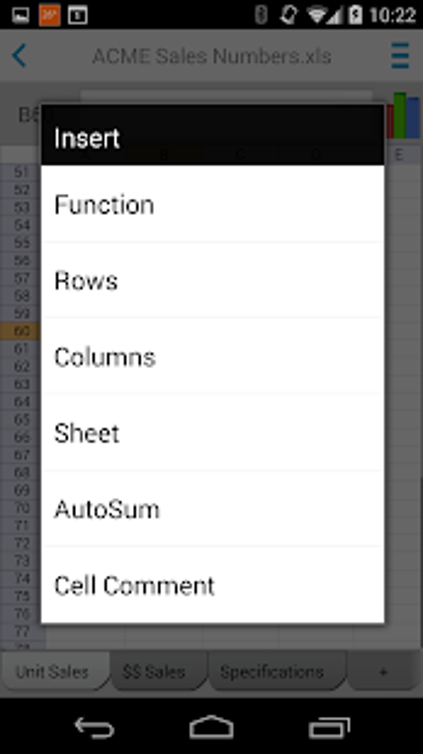Choose Rows in the Insert menu
The width and height of the screenshot is (423, 754).
point(212,281)
